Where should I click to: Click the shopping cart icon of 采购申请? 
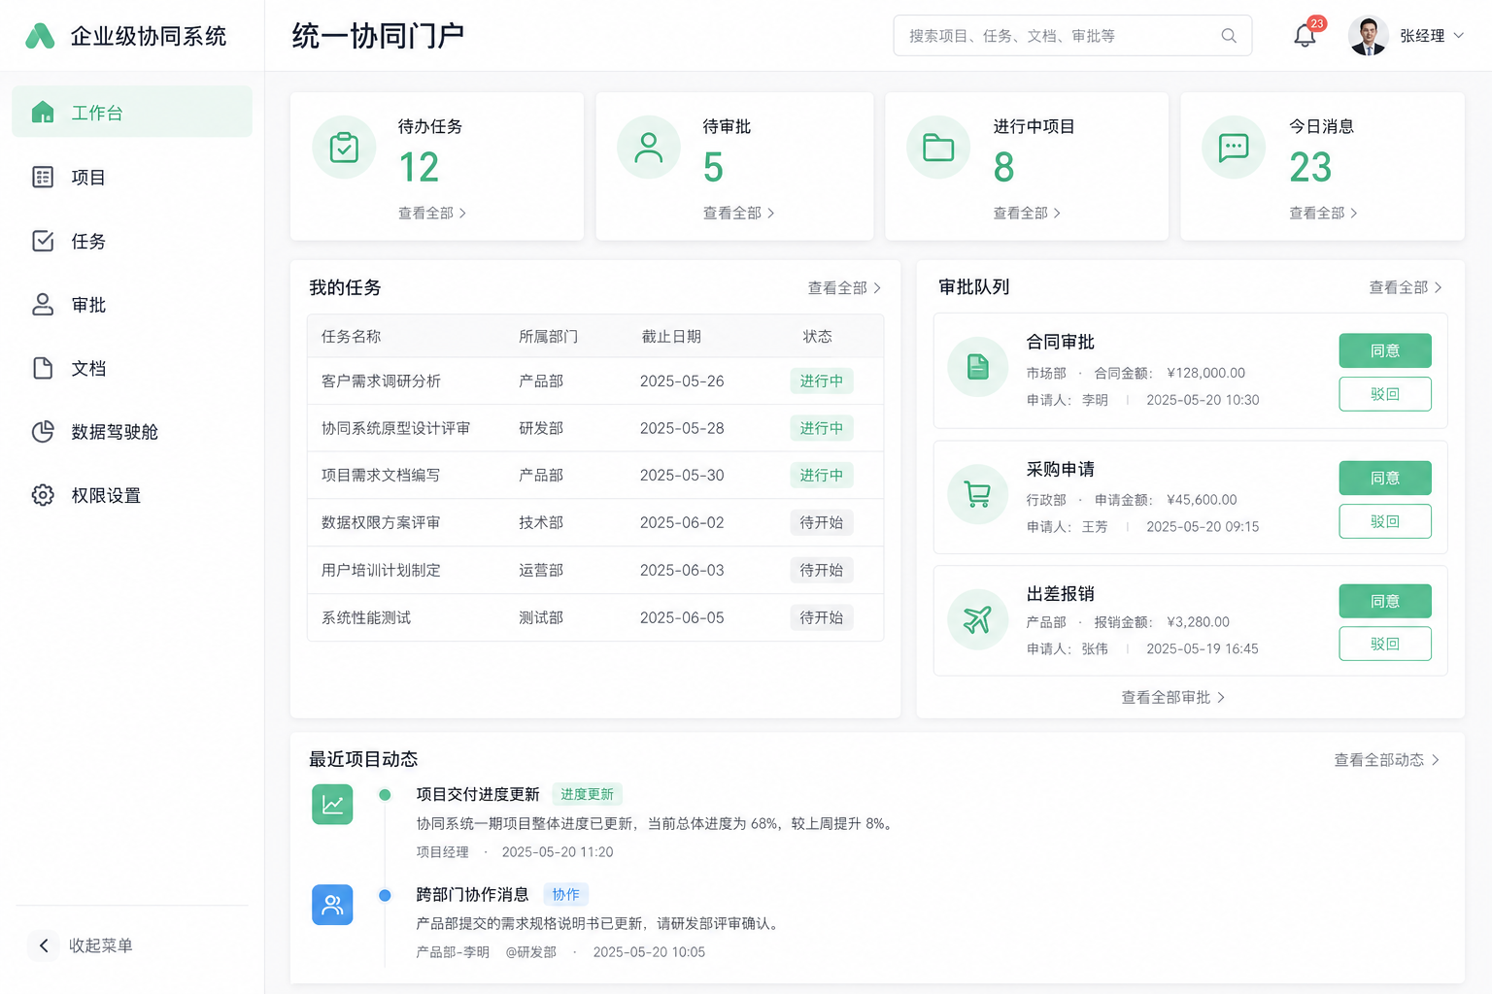coord(978,494)
